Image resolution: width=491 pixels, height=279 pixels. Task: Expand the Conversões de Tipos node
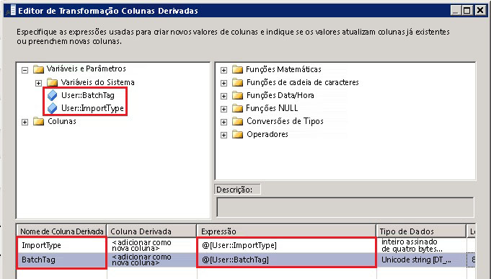(x=224, y=122)
